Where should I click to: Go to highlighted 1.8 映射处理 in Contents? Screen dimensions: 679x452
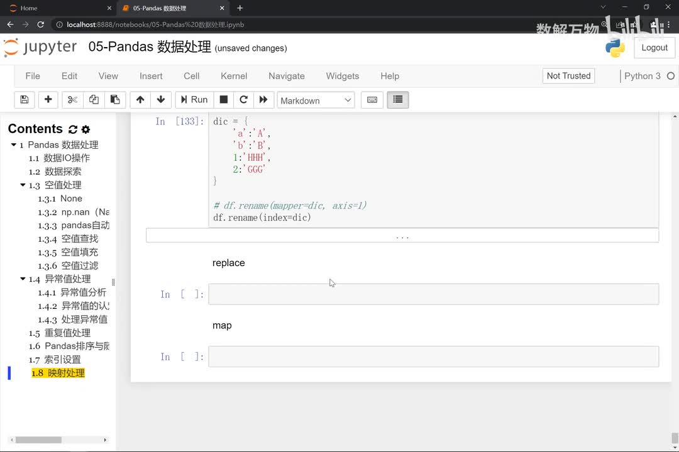point(58,373)
